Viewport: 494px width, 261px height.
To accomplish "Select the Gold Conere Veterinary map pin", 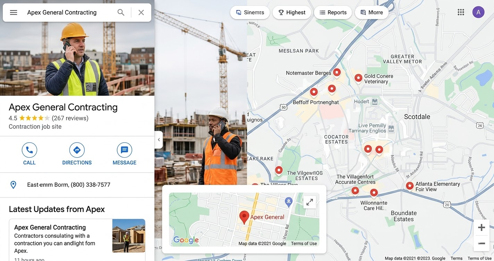I will [358, 78].
